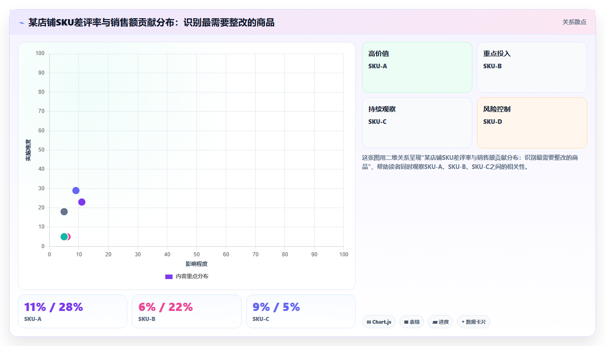Screen dimensions: 605x346
Task: Select the 6% / 22% SKU-B stat card
Action: 186,311
